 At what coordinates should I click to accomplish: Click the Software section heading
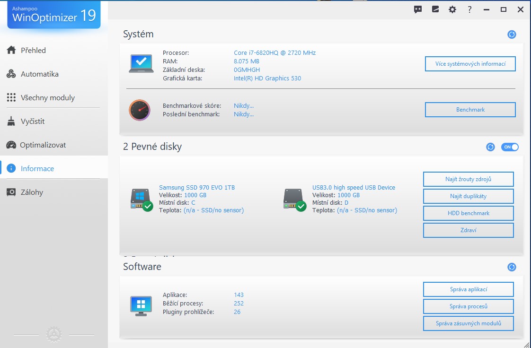[x=142, y=267]
